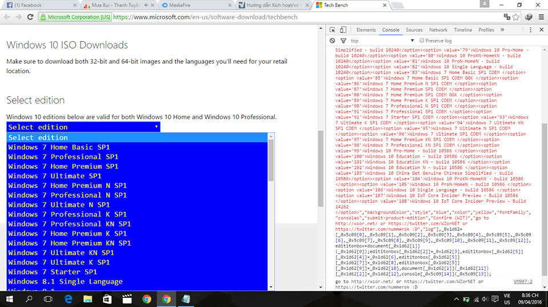Show more DevTools tabs

(x=502, y=30)
